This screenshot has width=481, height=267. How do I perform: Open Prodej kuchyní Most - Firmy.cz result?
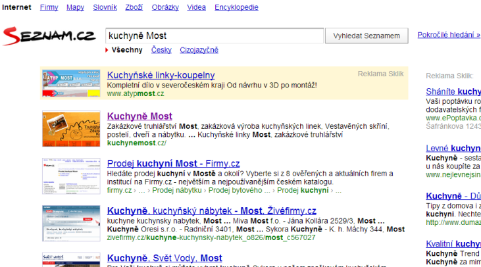[x=173, y=163]
